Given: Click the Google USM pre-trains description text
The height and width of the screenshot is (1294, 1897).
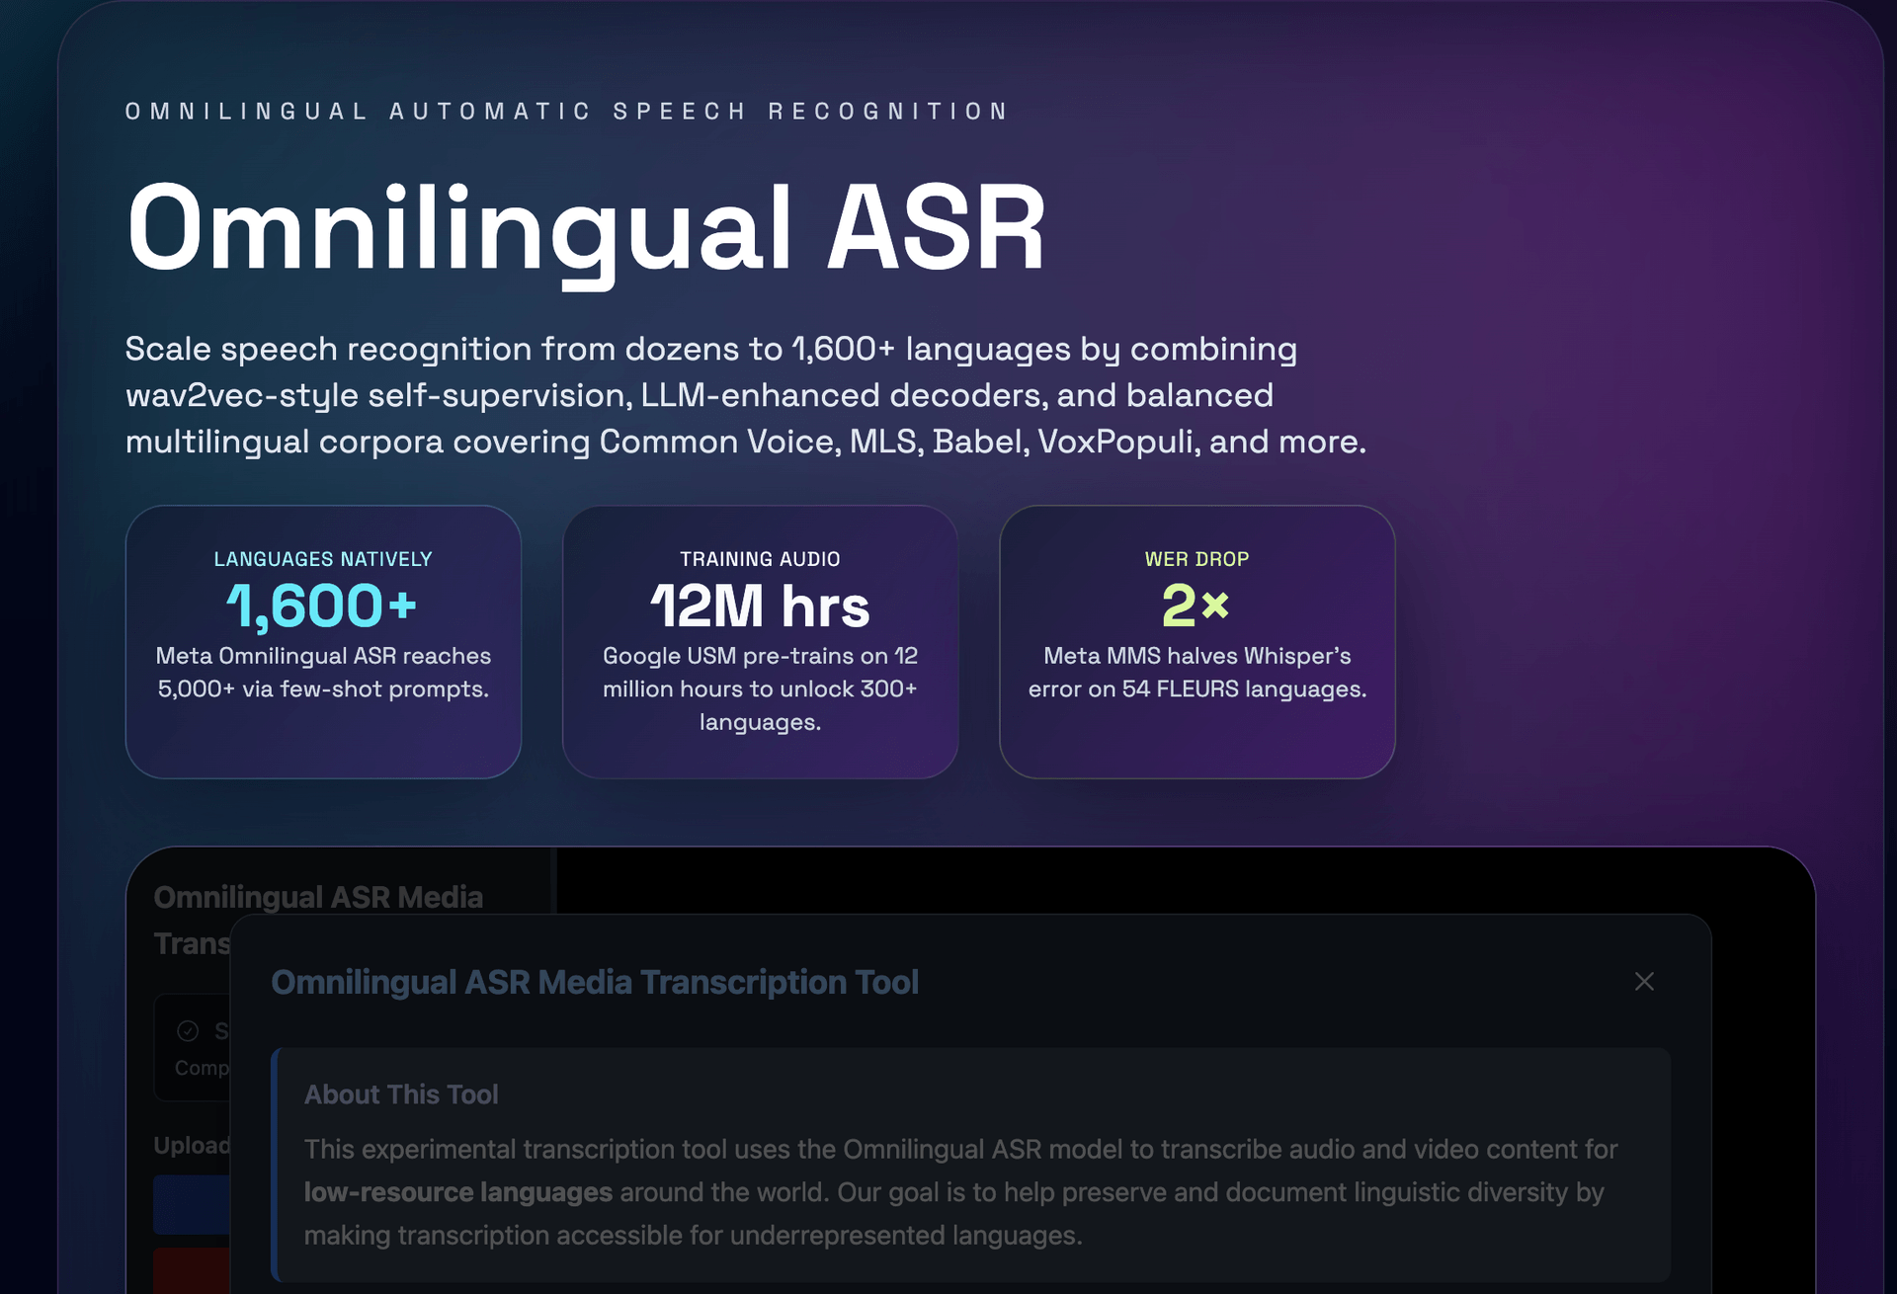Looking at the screenshot, I should click(760, 688).
